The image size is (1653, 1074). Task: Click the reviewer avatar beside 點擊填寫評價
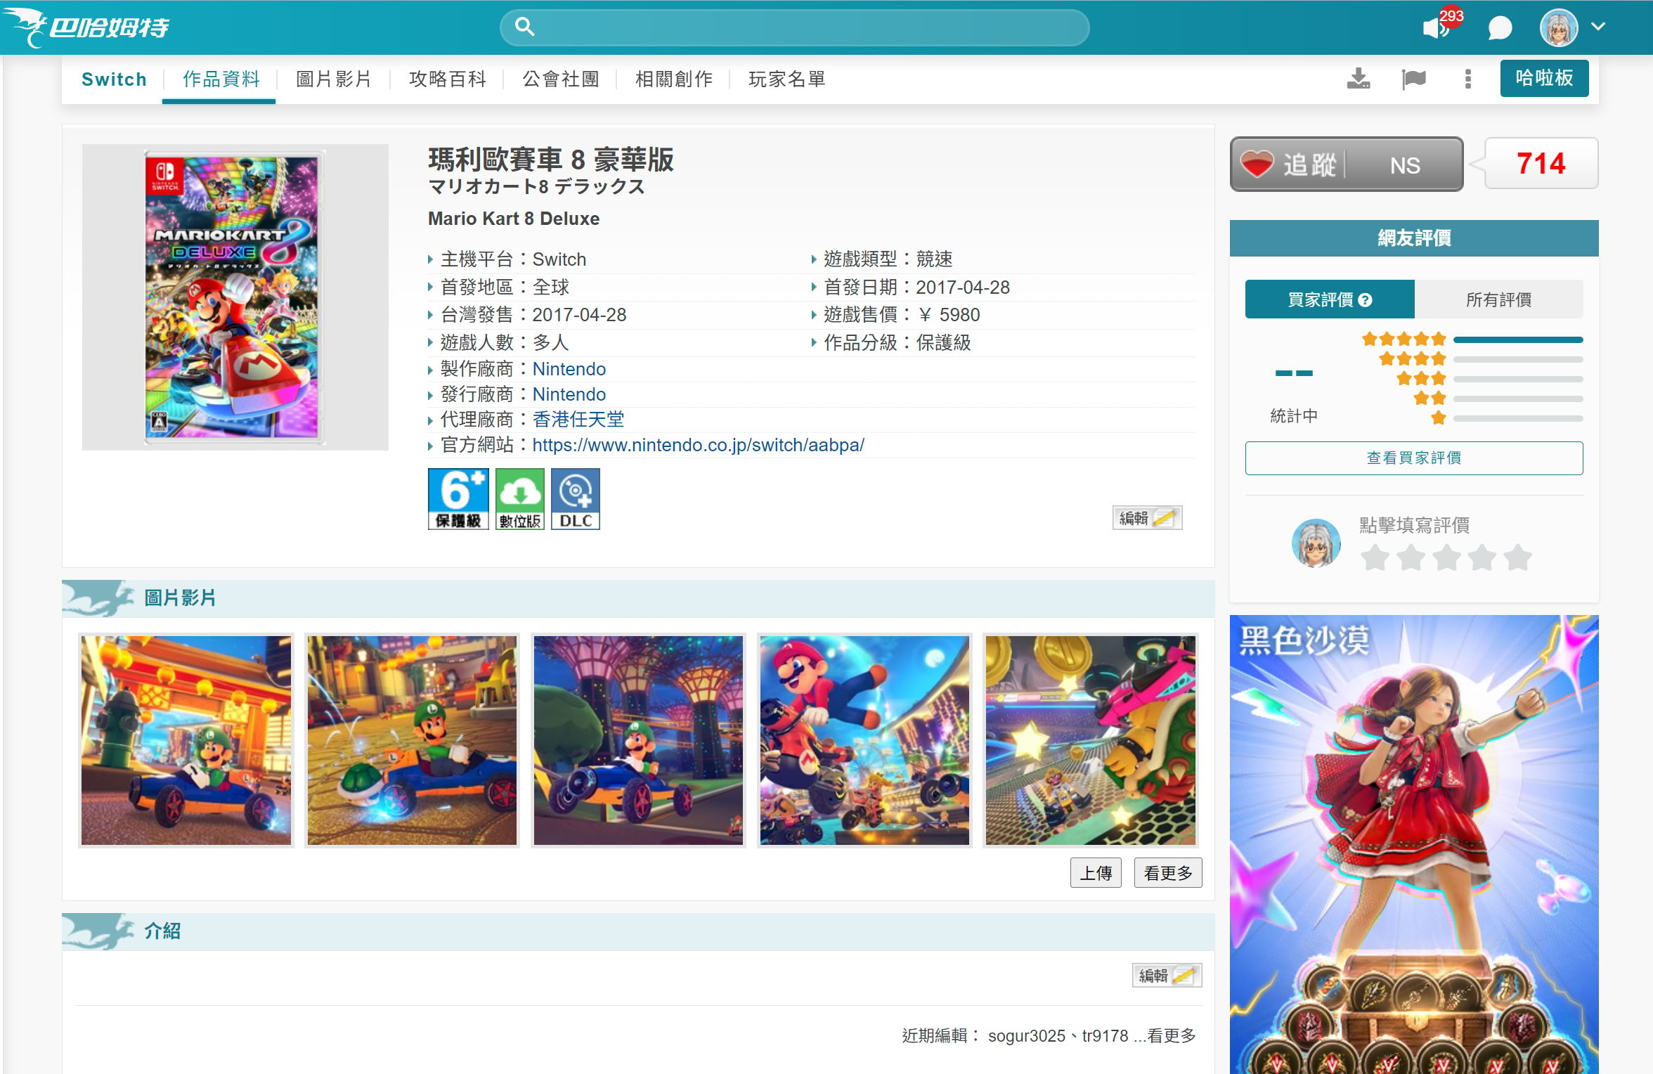[1316, 543]
